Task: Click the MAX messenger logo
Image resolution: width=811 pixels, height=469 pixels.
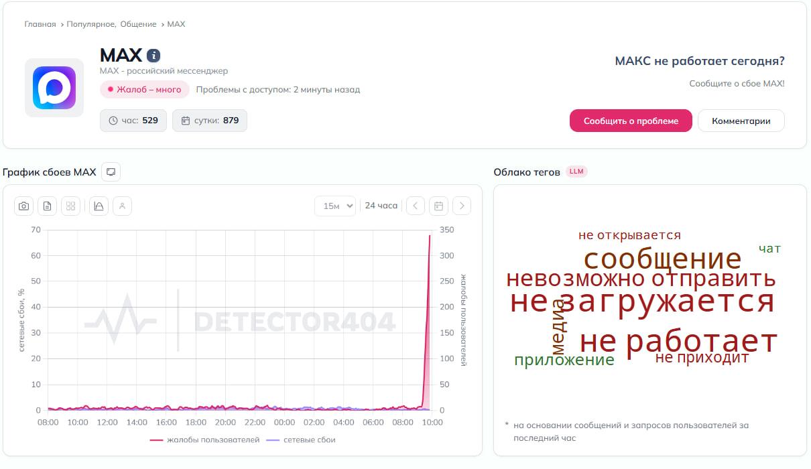Action: point(54,88)
